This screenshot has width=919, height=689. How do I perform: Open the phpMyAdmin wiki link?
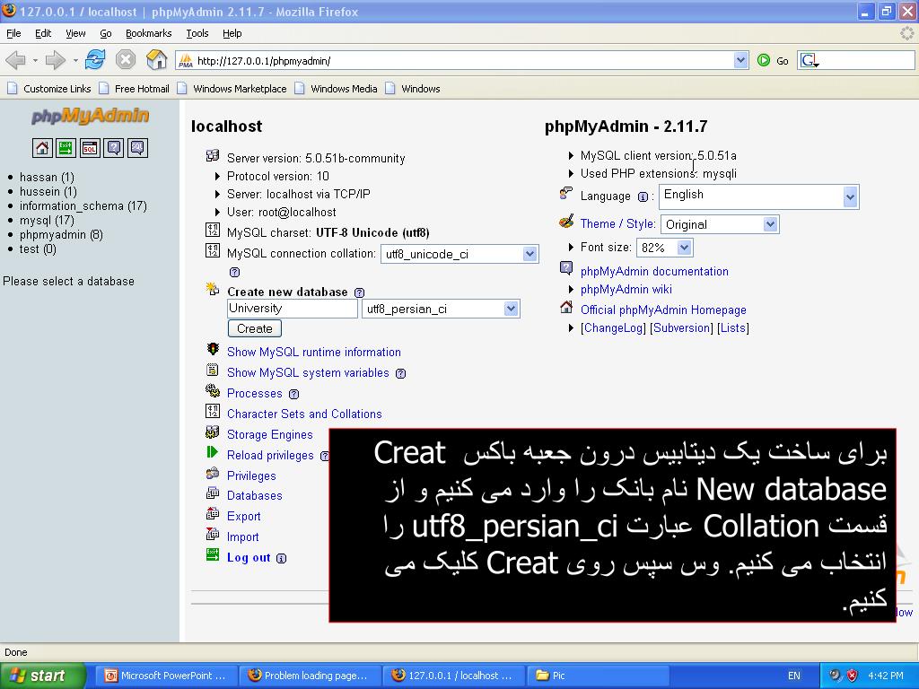[x=626, y=290]
